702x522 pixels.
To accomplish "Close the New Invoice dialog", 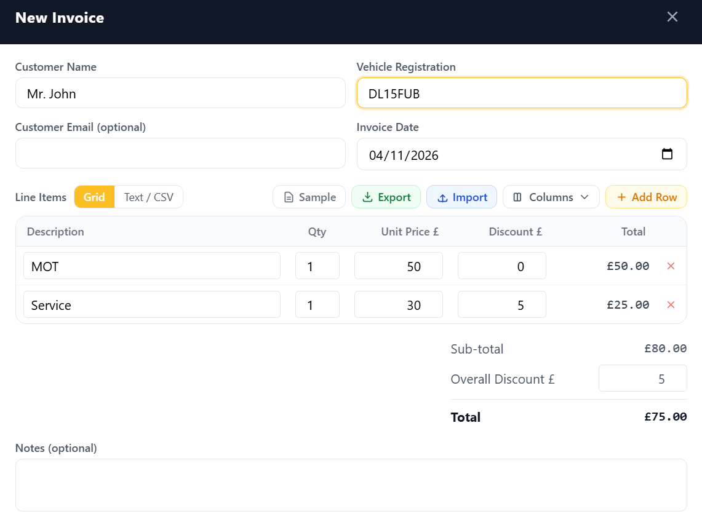I will pos(672,17).
